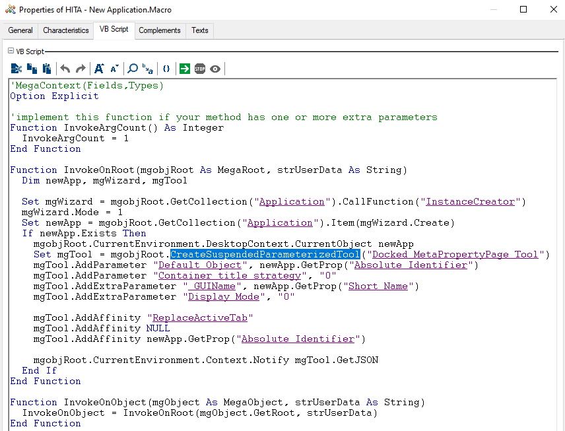Click the "Display Mode" link
Screen dimensions: 565x431
coord(223,296)
